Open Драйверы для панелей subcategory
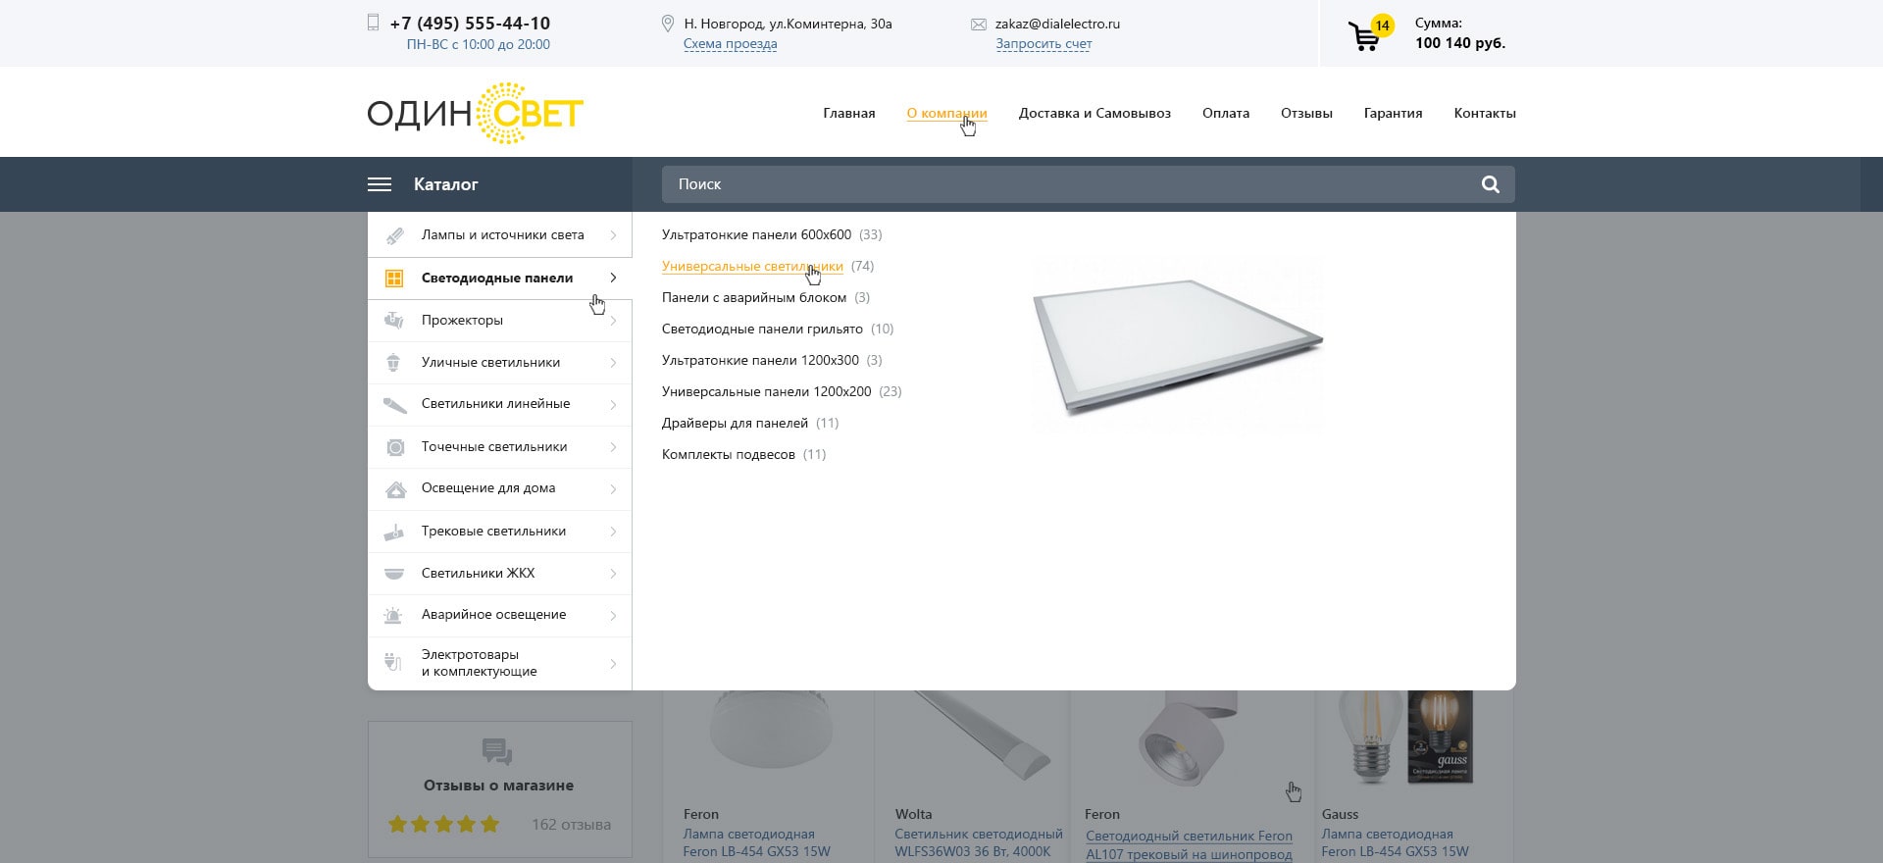The image size is (1883, 863). click(735, 423)
